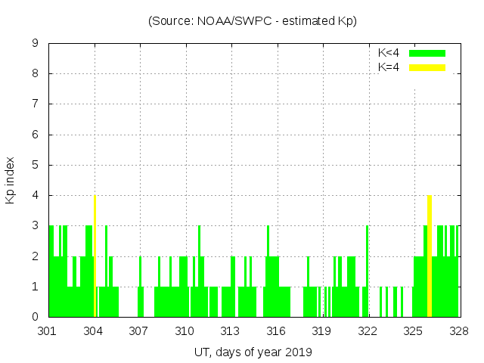Select the K=4 legend label text

389,67
